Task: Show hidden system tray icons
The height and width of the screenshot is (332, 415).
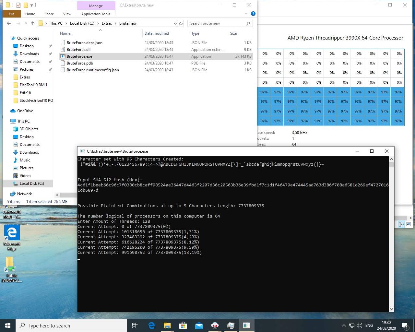Action: [344, 326]
